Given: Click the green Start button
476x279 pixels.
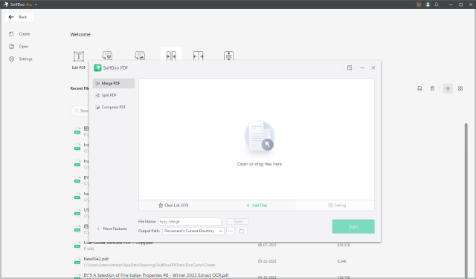Looking at the screenshot, I should click(x=353, y=226).
